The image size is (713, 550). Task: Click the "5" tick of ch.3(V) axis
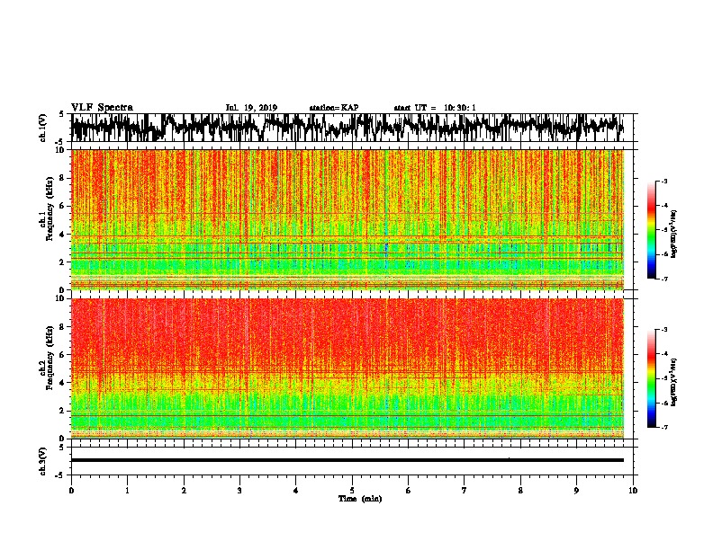click(62, 448)
